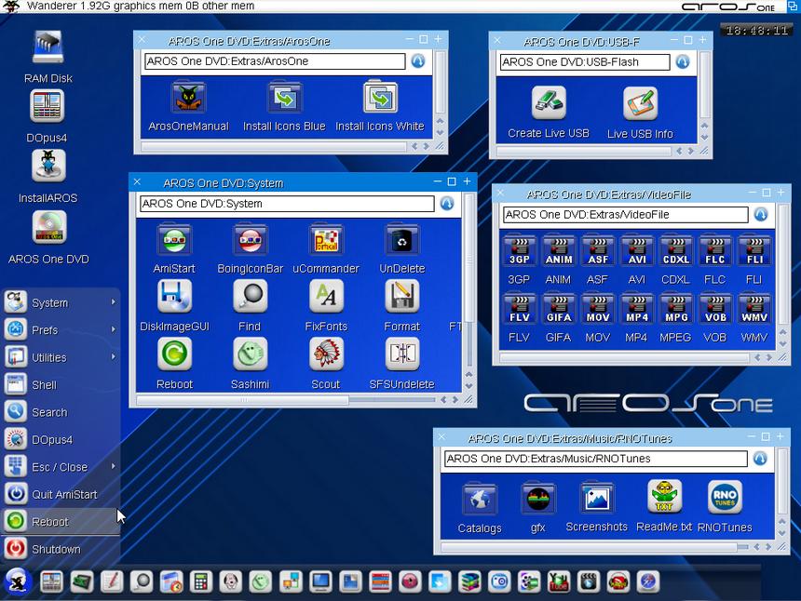Go to parent folder in System window
Viewport: 801px width, 601px height.
[x=447, y=204]
